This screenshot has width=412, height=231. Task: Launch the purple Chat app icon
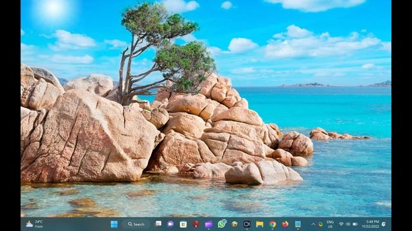170,224
